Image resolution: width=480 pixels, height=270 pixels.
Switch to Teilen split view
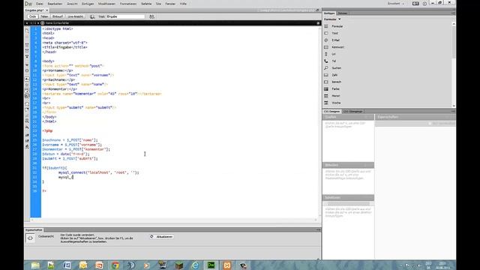point(44,16)
